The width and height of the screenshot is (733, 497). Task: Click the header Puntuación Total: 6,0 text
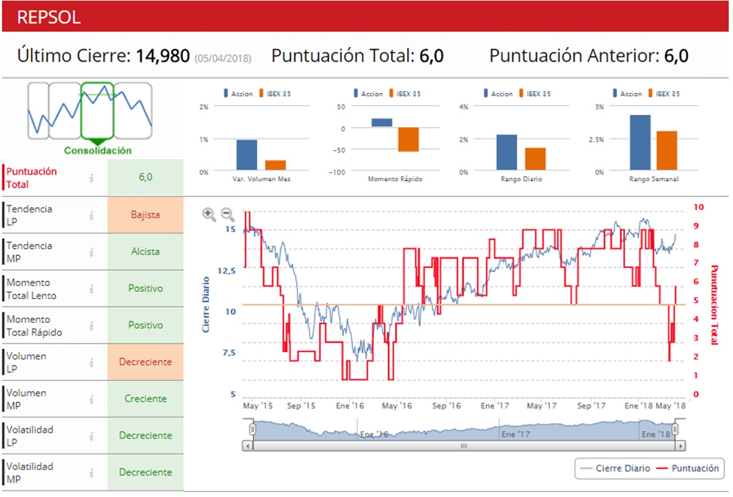click(x=357, y=56)
